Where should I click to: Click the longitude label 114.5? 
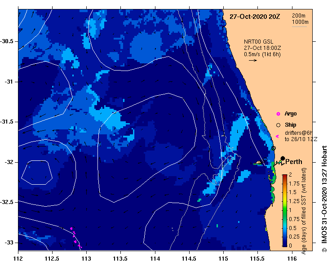pyautogui.click(x=189, y=259)
